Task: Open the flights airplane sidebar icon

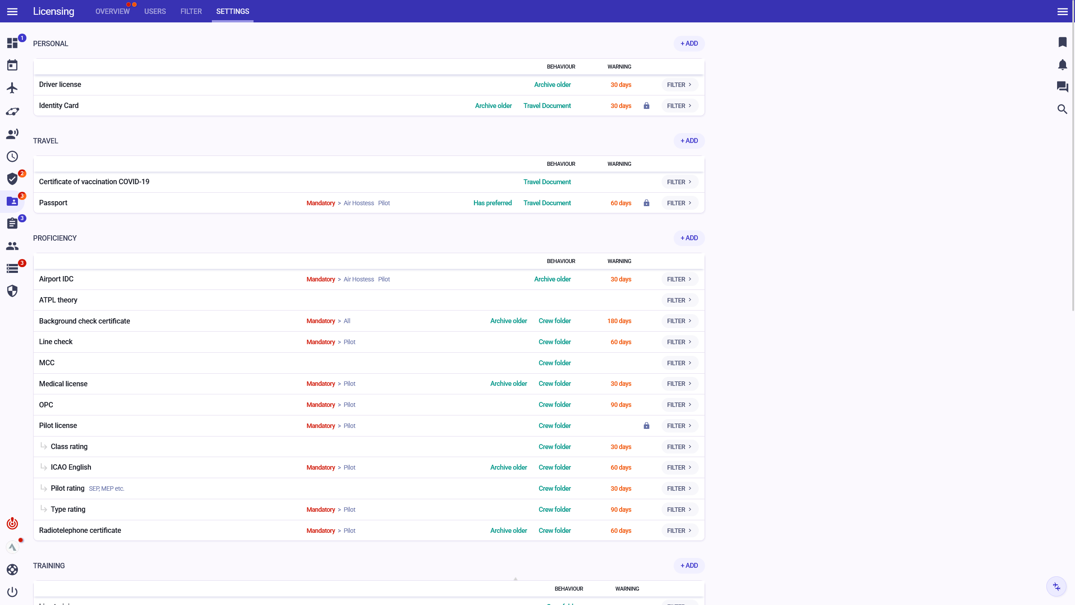Action: pos(12,88)
